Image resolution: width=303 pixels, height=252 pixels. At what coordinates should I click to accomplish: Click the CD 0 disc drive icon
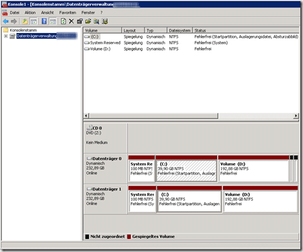[x=90, y=128]
